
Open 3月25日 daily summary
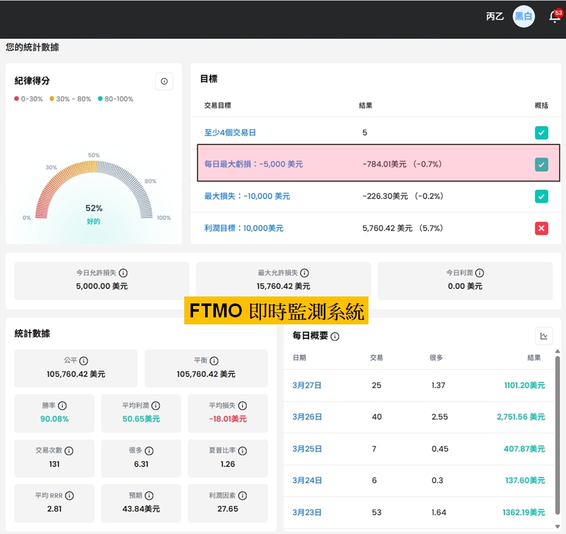307,448
